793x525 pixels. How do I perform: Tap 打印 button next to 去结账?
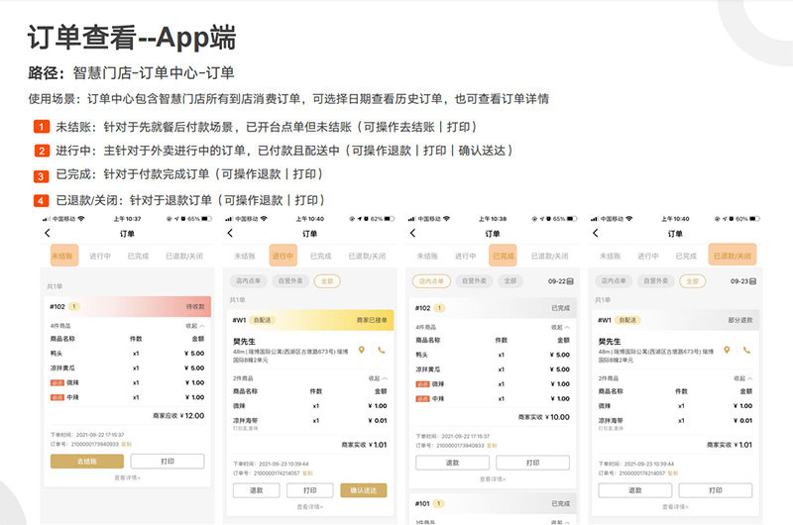[168, 462]
